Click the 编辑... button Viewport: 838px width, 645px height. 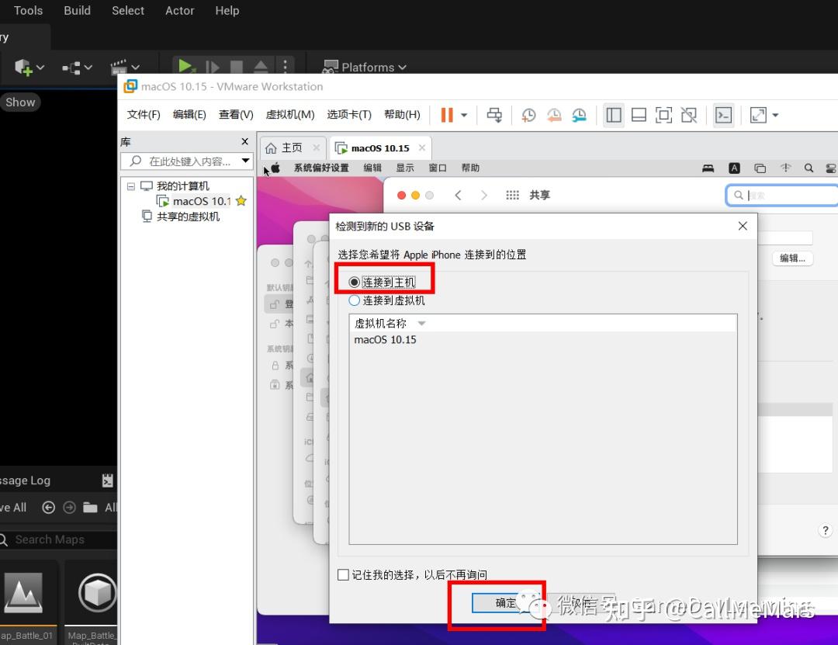pyautogui.click(x=792, y=258)
